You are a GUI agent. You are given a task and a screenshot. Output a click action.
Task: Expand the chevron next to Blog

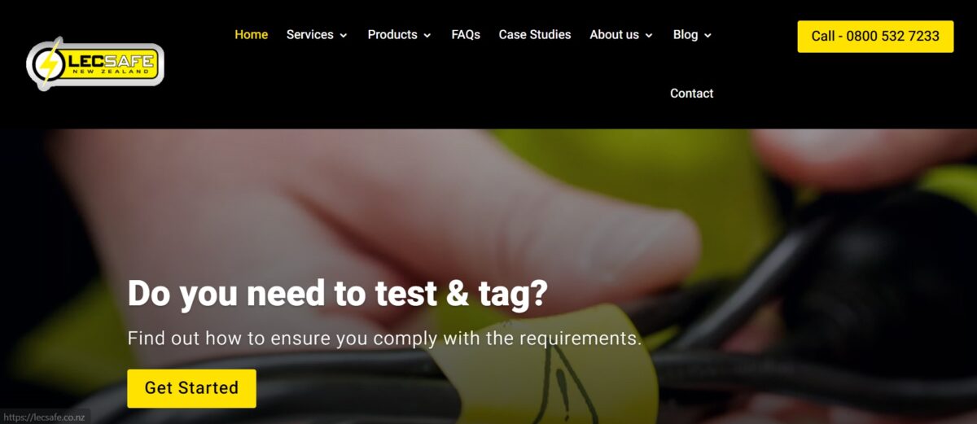pyautogui.click(x=708, y=36)
